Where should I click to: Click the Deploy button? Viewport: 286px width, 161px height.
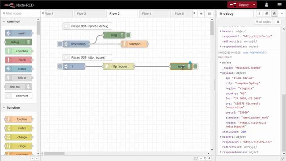tap(240, 5)
